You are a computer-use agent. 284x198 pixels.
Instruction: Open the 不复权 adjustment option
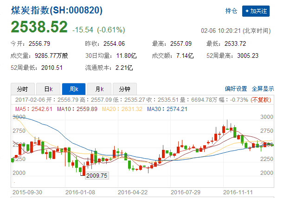[262, 100]
